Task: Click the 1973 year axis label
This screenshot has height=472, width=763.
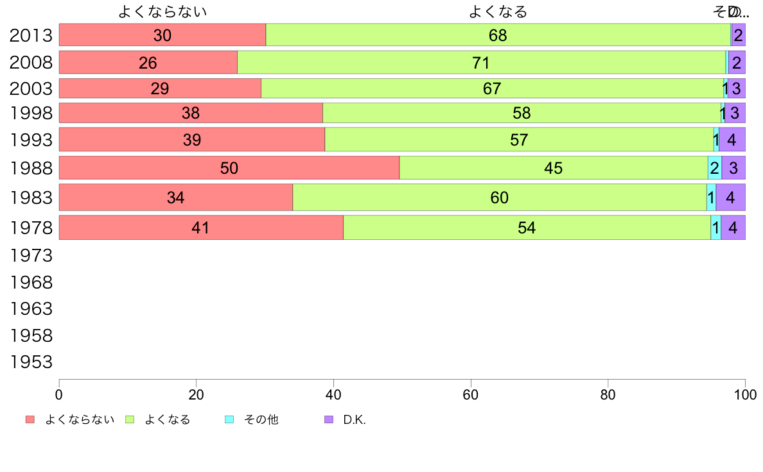Action: pos(31,255)
